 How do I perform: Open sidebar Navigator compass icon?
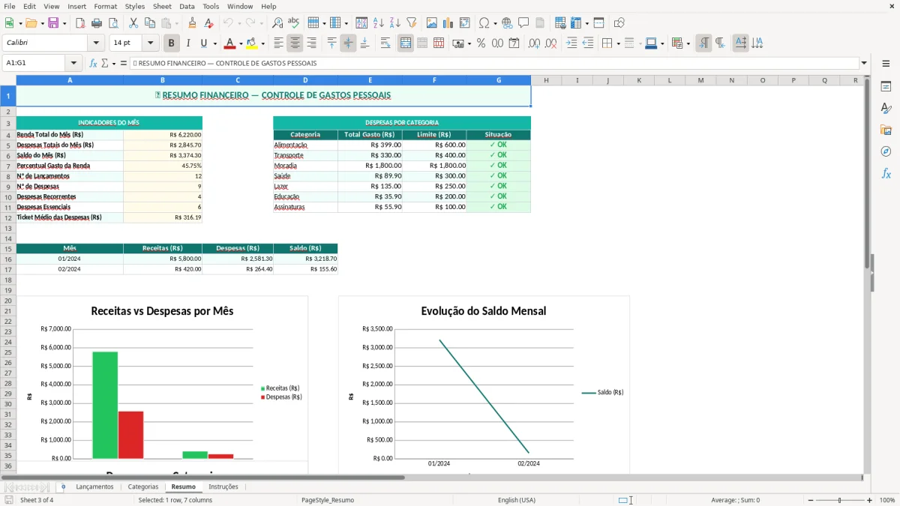886,152
